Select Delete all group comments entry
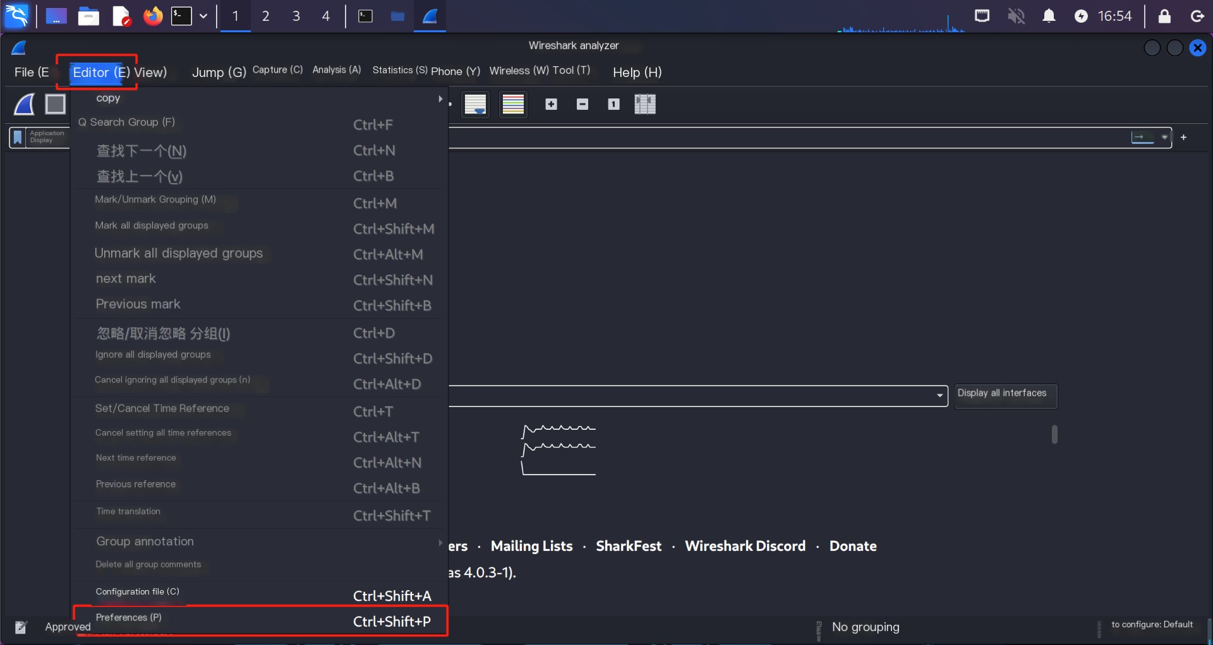The image size is (1213, 645). point(259,565)
